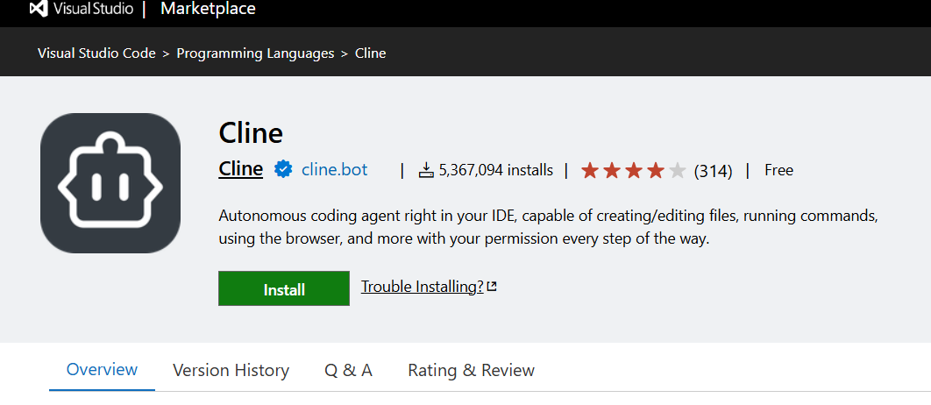
Task: Open the Marketplace header link
Action: pos(209,9)
